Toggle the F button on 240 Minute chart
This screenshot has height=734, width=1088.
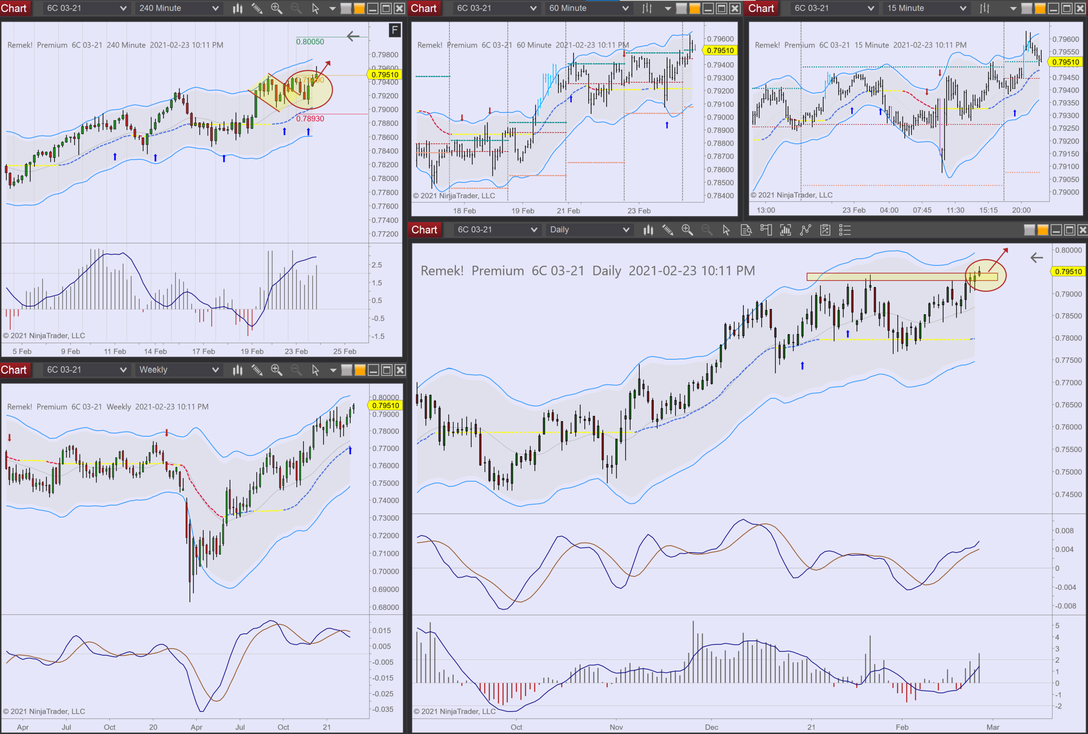pyautogui.click(x=395, y=30)
